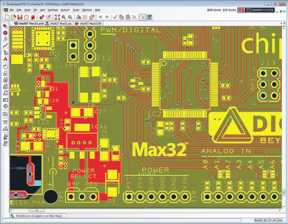Open the Window menu
This screenshot has height=224, width=288.
[x=87, y=10]
